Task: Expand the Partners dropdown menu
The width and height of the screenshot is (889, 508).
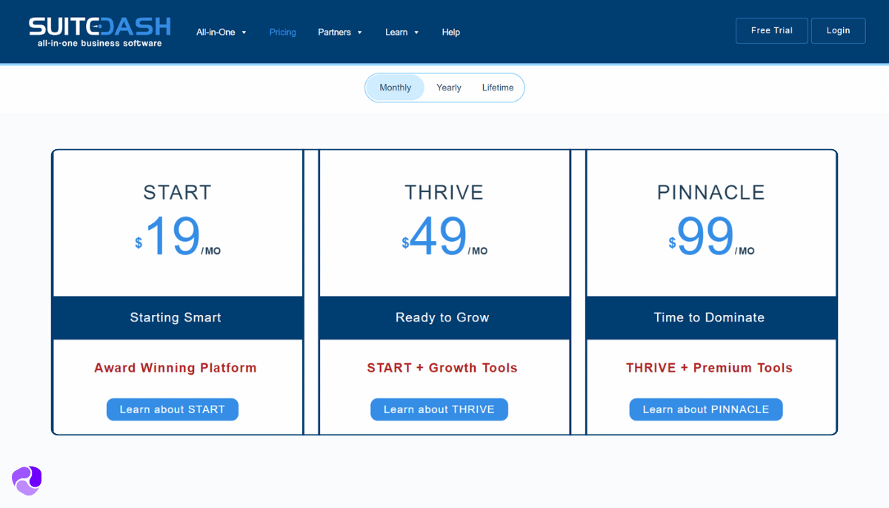Action: click(x=339, y=33)
